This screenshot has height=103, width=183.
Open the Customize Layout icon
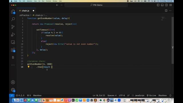pyautogui.click(x=171, y=5)
